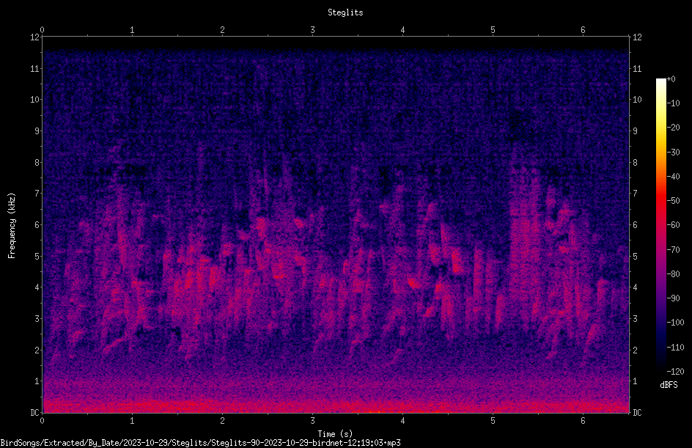The image size is (692, 448).
Task: Click the -120 value on dBFS scale
Action: [675, 372]
